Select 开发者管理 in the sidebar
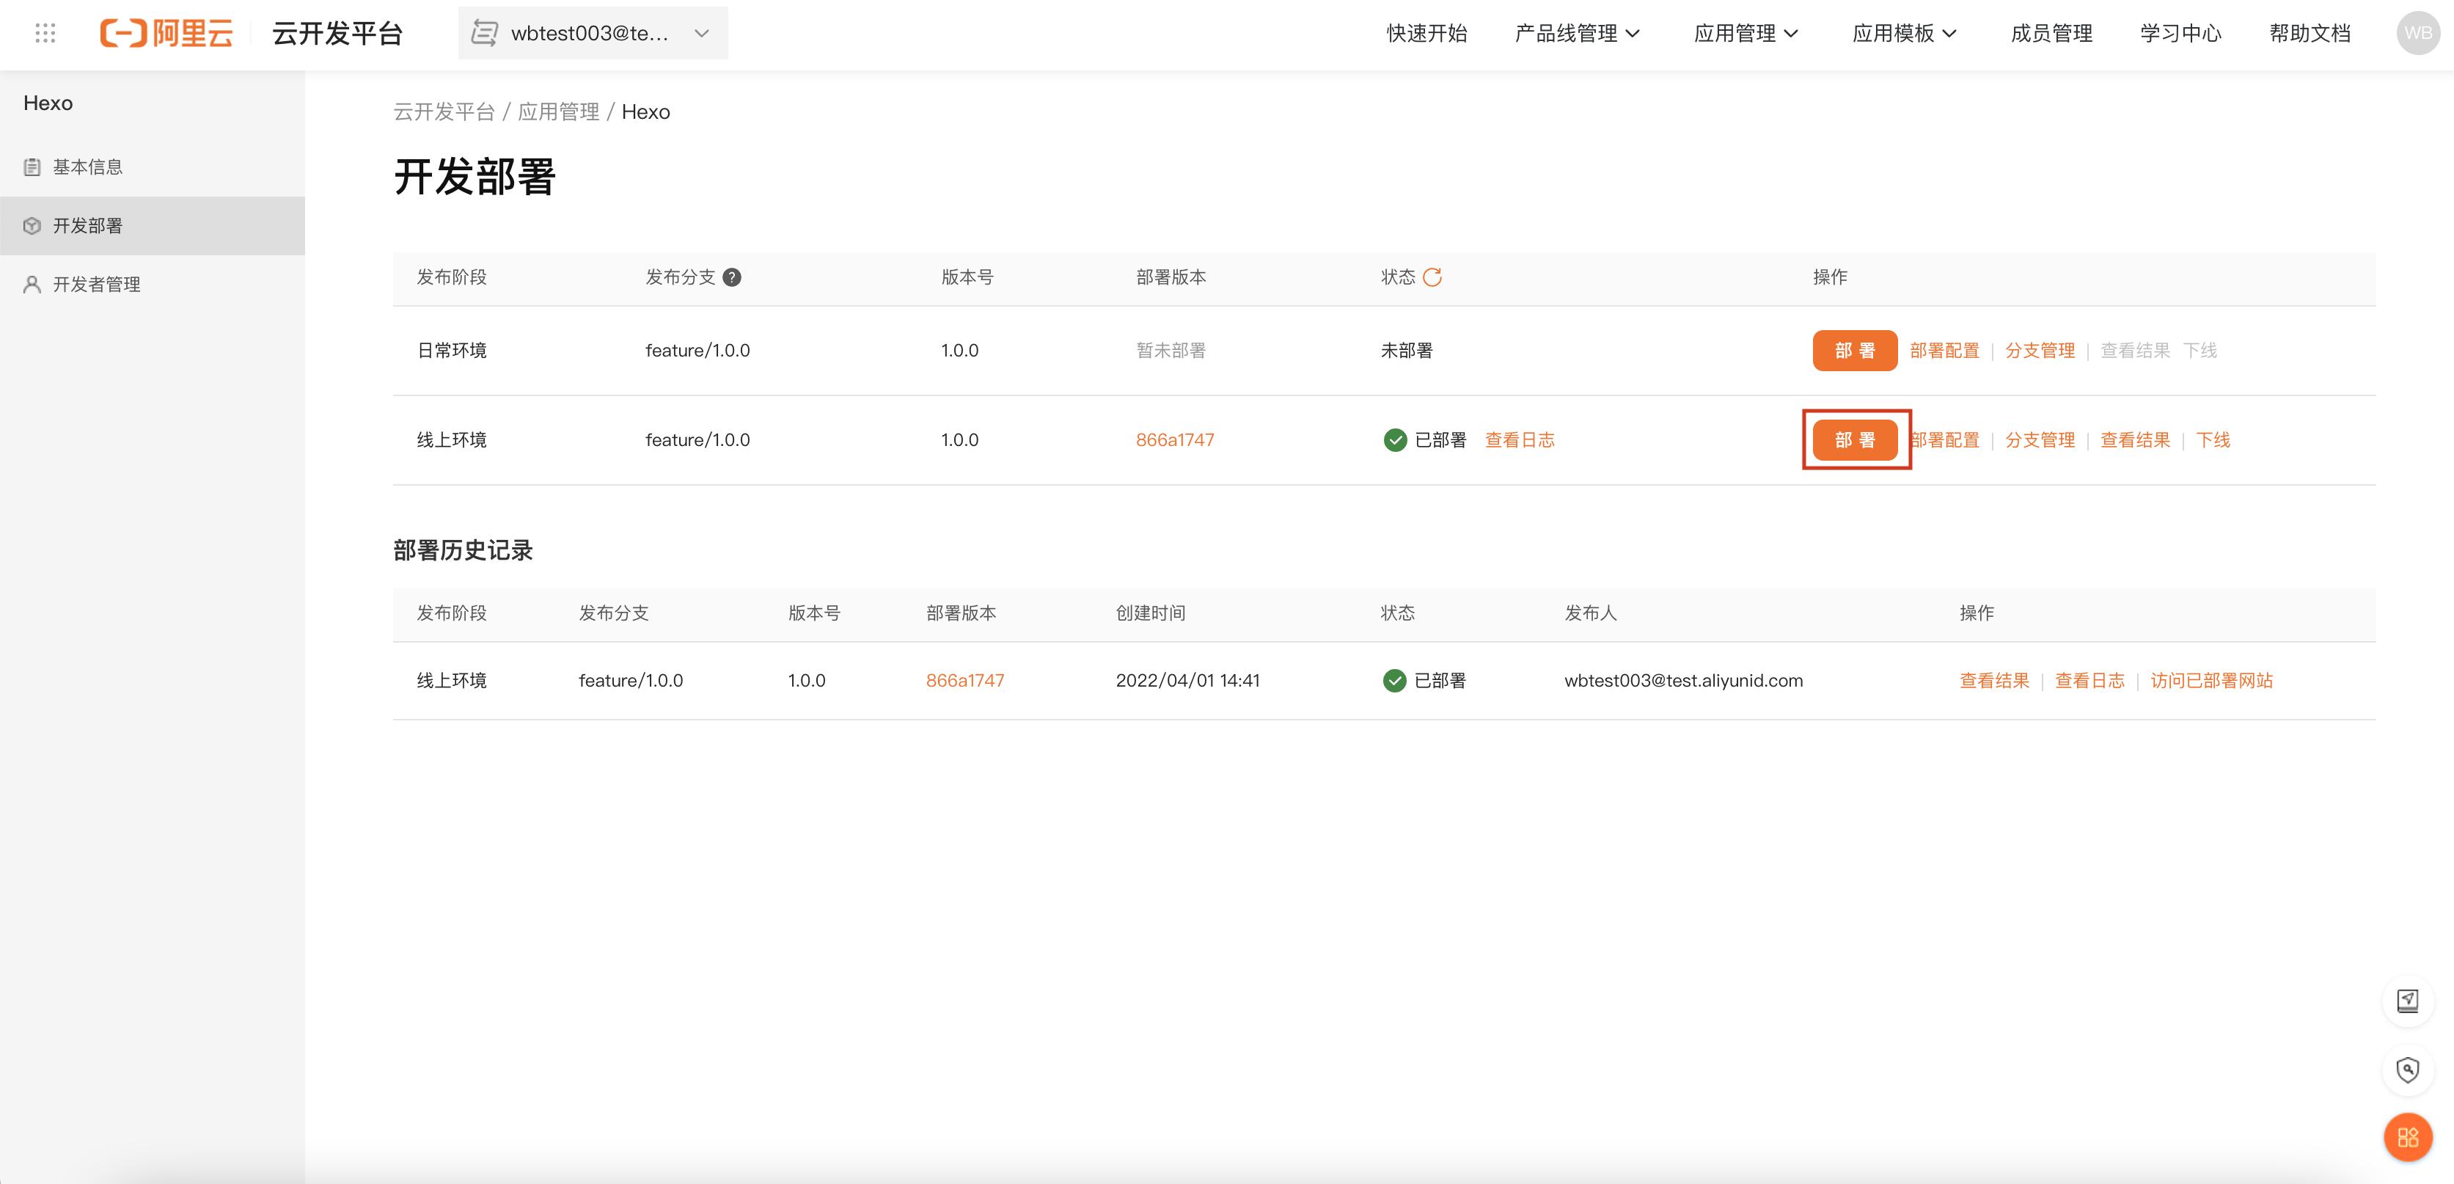The width and height of the screenshot is (2454, 1184). [x=96, y=284]
